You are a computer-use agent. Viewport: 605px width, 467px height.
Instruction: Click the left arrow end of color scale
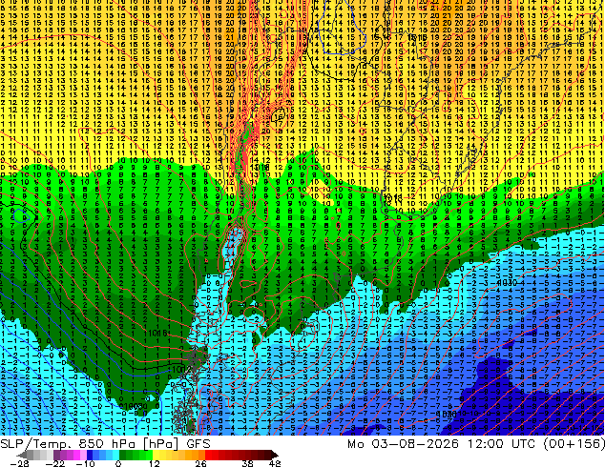tap(22, 455)
